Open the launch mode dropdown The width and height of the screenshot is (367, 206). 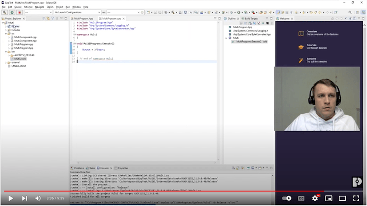pyautogui.click(x=38, y=12)
